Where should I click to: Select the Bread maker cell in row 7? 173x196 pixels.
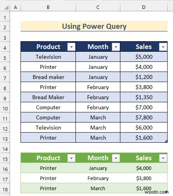pos(48,77)
